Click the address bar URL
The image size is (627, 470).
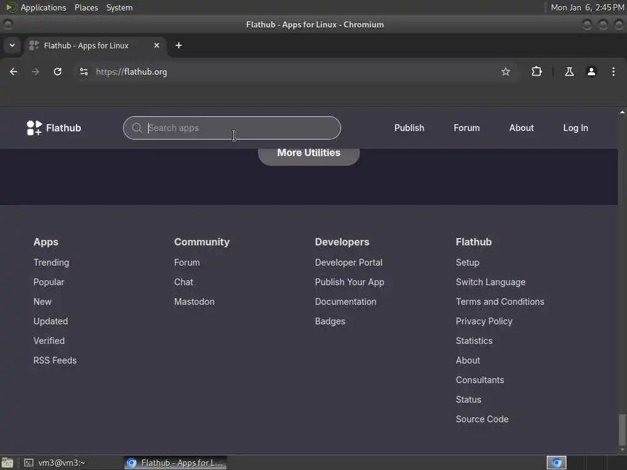click(x=132, y=72)
